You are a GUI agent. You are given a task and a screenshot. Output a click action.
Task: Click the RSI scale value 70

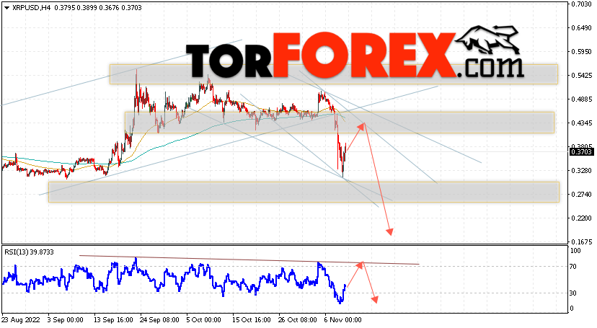574,266
